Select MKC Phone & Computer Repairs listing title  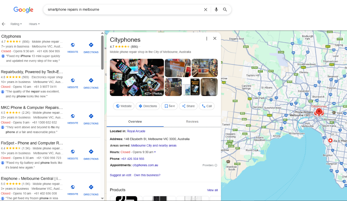[32, 108]
